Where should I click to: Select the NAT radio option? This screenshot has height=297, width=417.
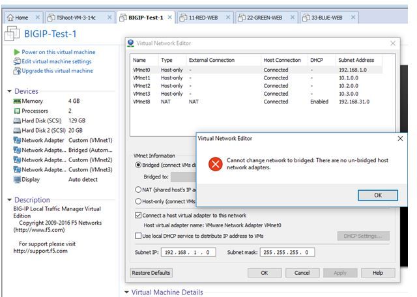(137, 190)
